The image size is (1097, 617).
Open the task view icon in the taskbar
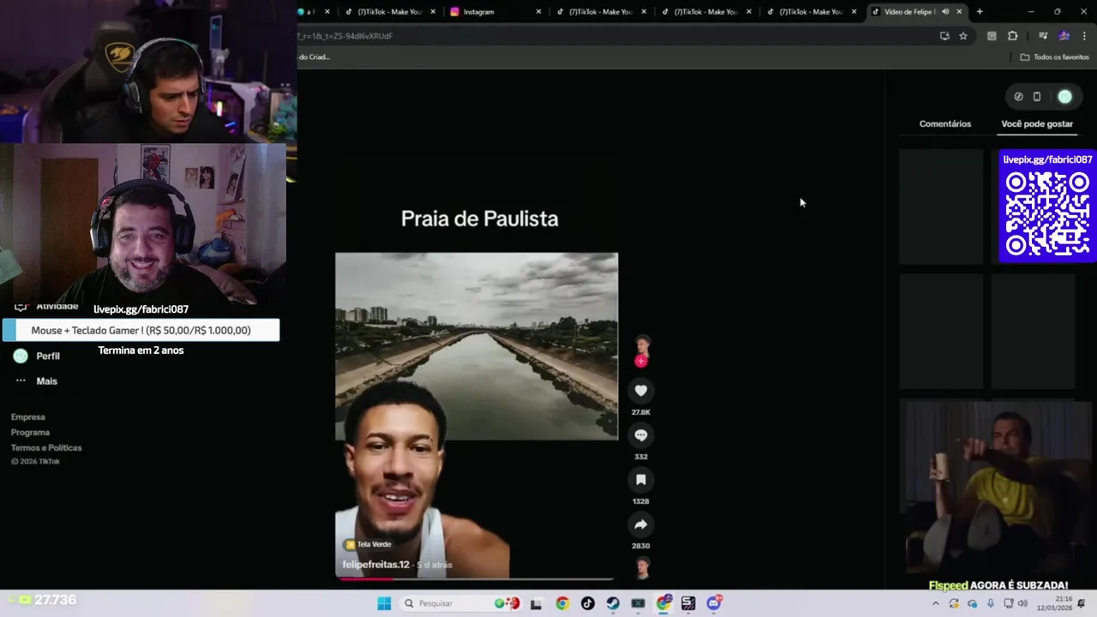(537, 603)
